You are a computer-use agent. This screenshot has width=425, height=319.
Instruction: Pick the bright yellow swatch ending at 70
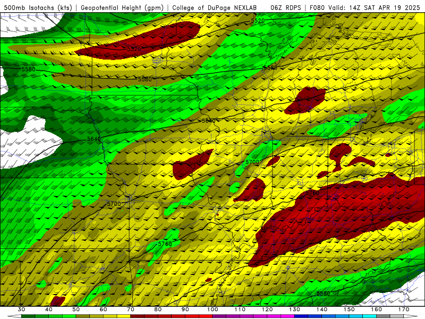124,316
